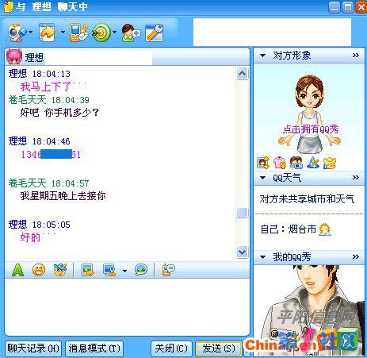Collapse the 我的QQ秀 panel section
367x358 pixels.
coord(263,256)
